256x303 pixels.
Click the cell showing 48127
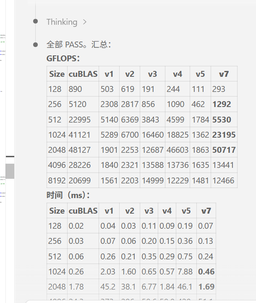click(x=83, y=150)
